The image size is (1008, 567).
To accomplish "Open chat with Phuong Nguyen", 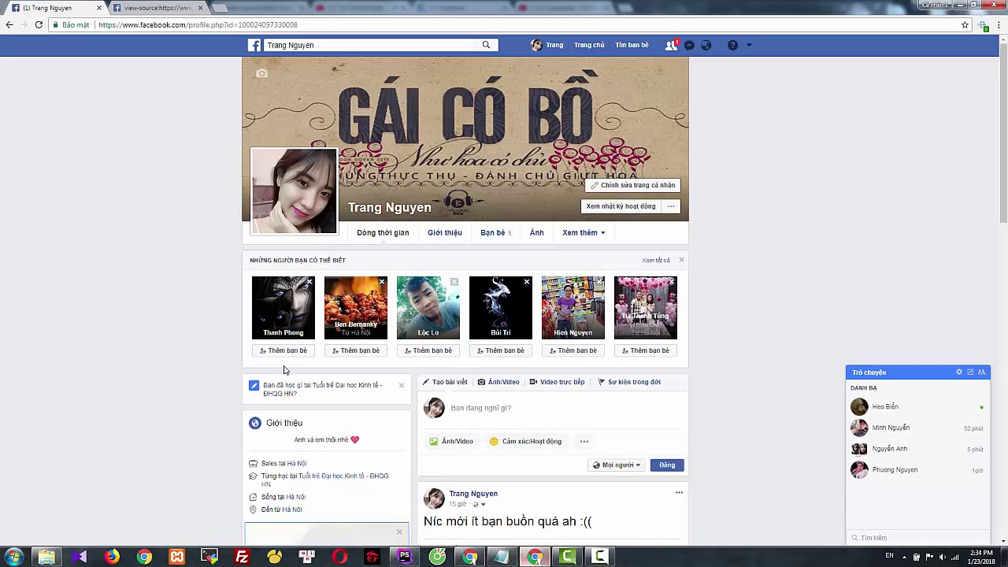I will tap(917, 469).
